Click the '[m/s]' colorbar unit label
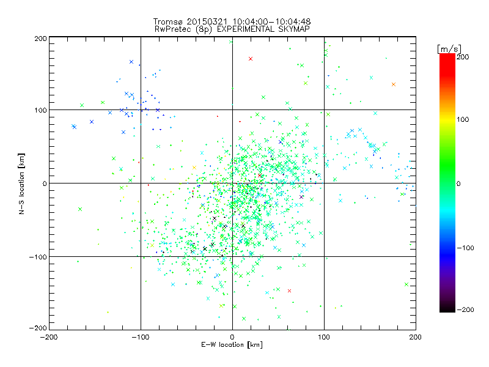The image size is (489, 367). pyautogui.click(x=449, y=49)
